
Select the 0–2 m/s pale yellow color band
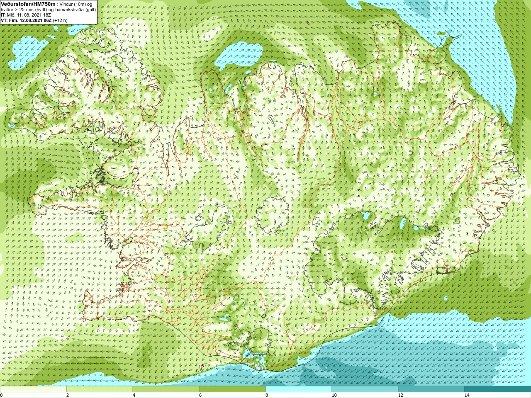(x=33, y=389)
